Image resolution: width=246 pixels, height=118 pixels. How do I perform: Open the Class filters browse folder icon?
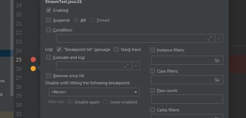(217, 80)
